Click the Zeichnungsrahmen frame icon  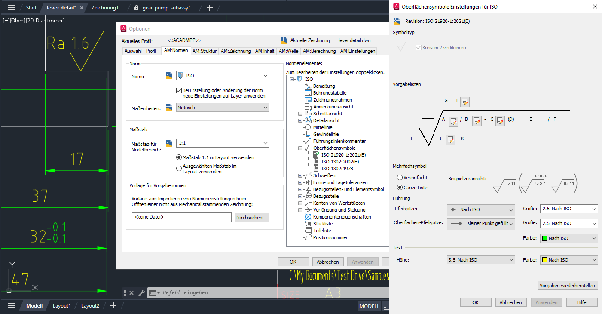point(308,100)
